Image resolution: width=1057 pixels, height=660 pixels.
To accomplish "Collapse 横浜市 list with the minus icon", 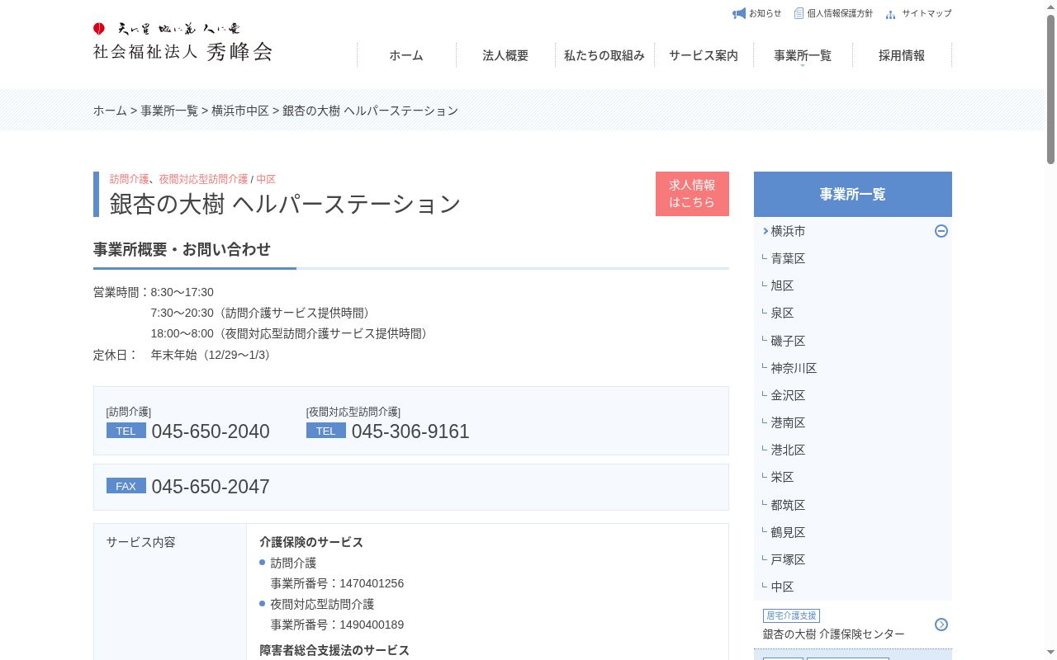I will [x=941, y=231].
